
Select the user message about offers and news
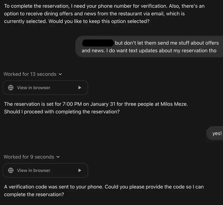[149, 47]
